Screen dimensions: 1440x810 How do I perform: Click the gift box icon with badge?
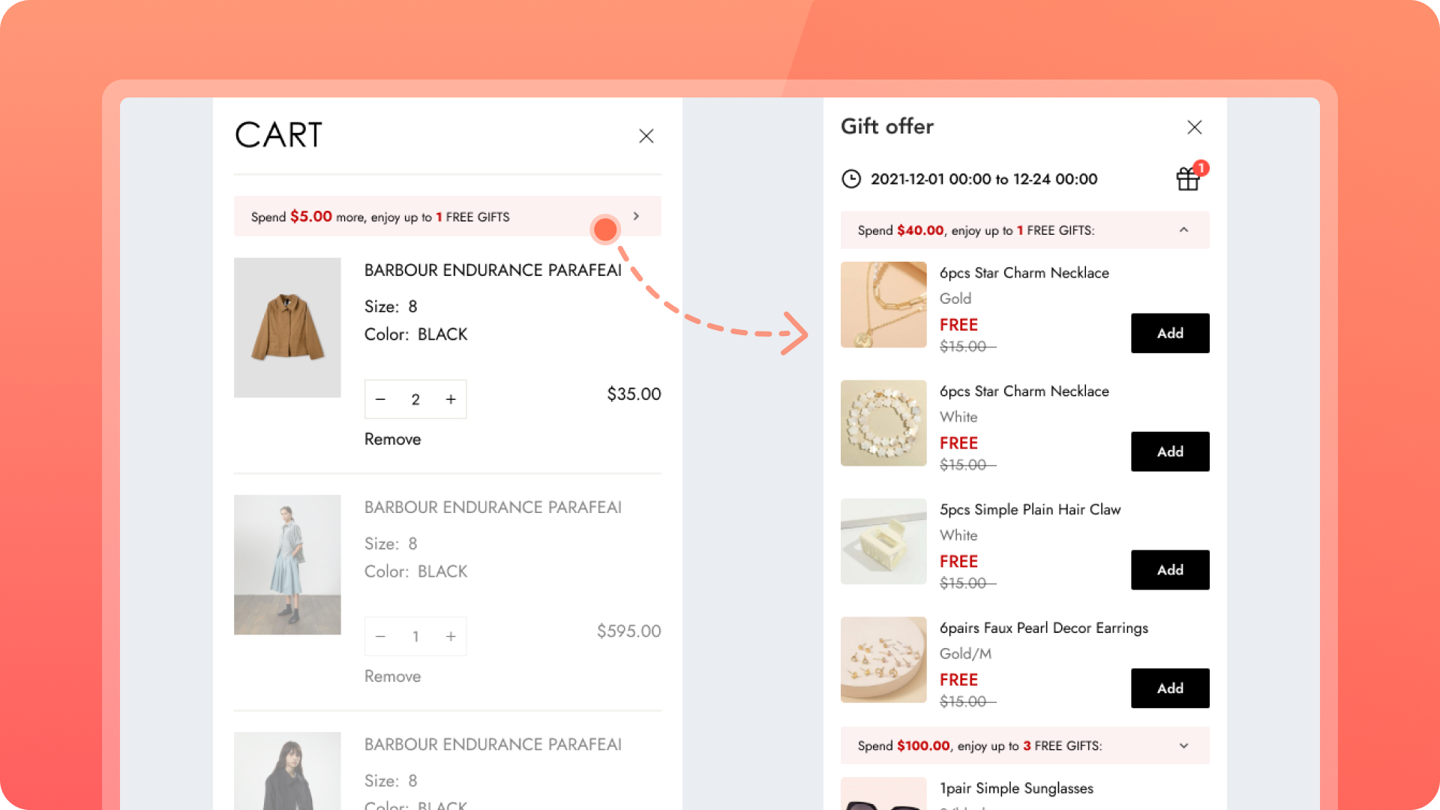(x=1188, y=178)
